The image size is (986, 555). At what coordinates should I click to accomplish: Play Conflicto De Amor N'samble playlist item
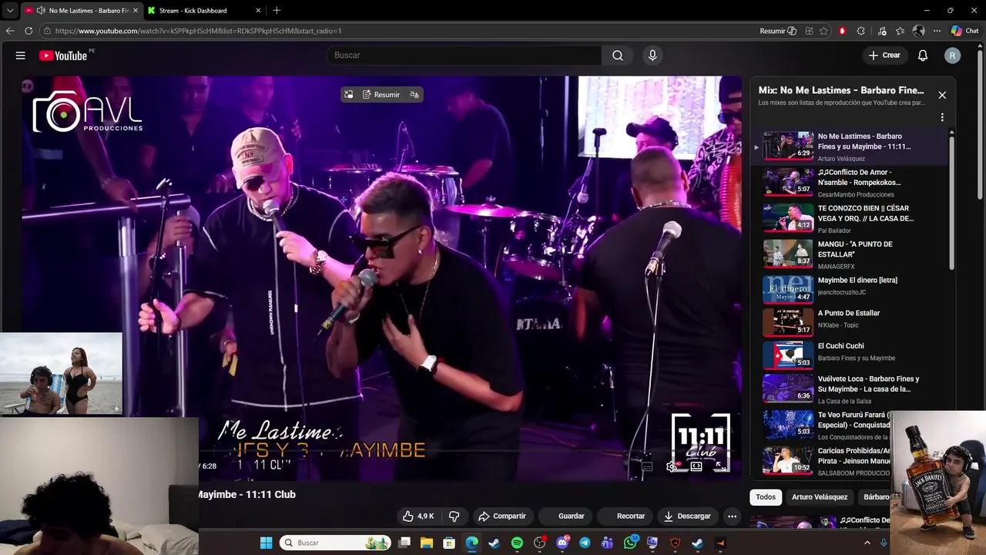point(849,183)
